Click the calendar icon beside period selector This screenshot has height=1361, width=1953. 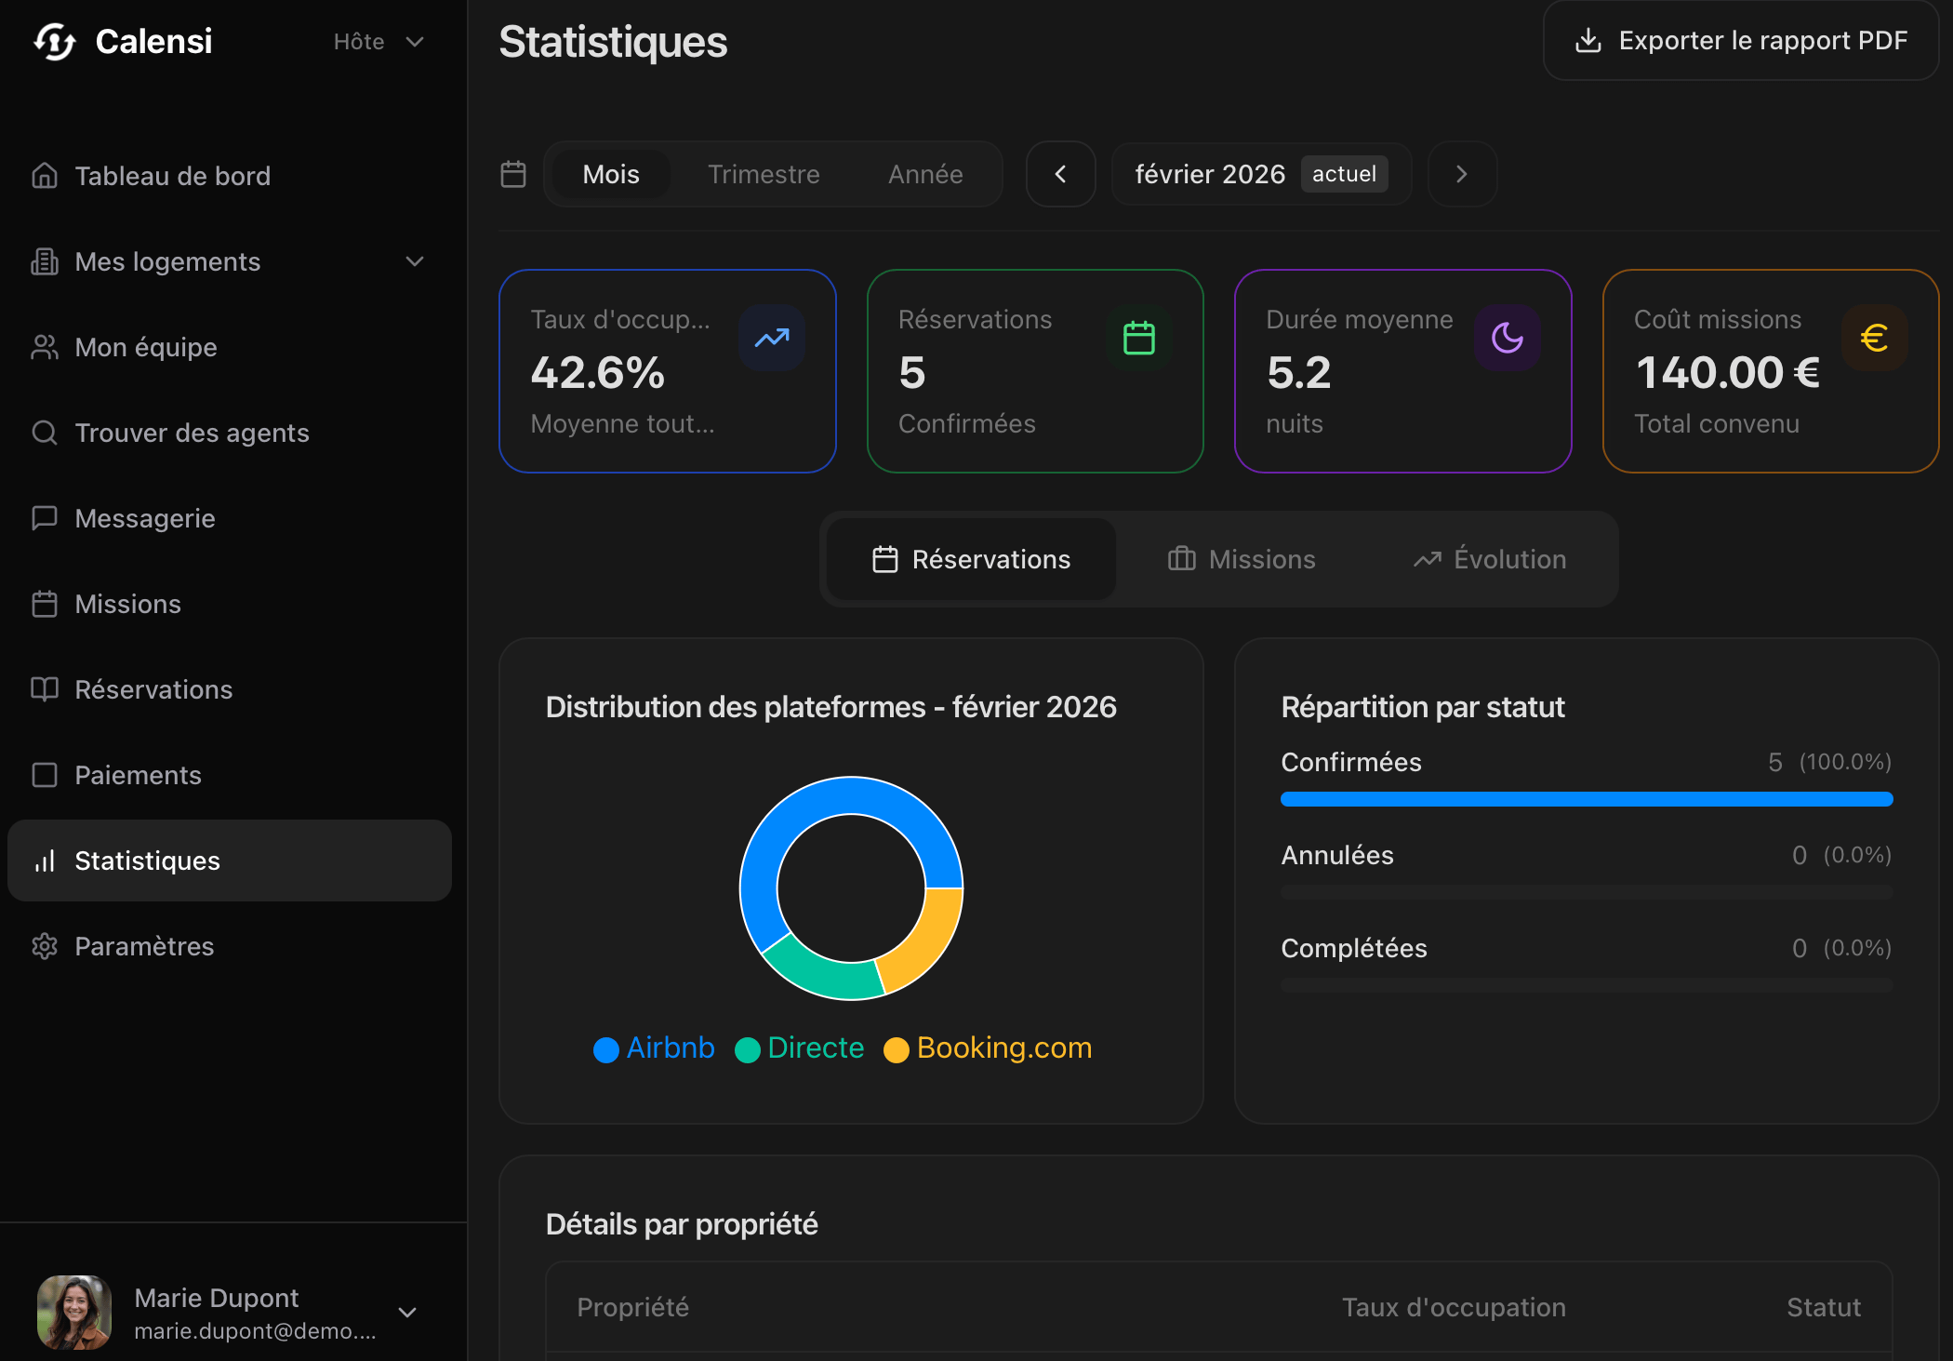click(513, 174)
